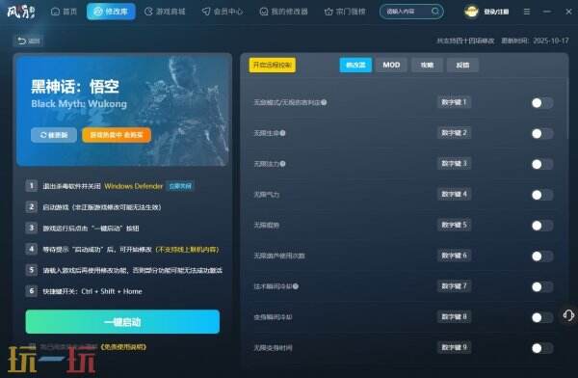Image resolution: width=578 pixels, height=378 pixels.
Task: Toggle the 数字键 8 transformation cooldown switch
Action: 541,317
